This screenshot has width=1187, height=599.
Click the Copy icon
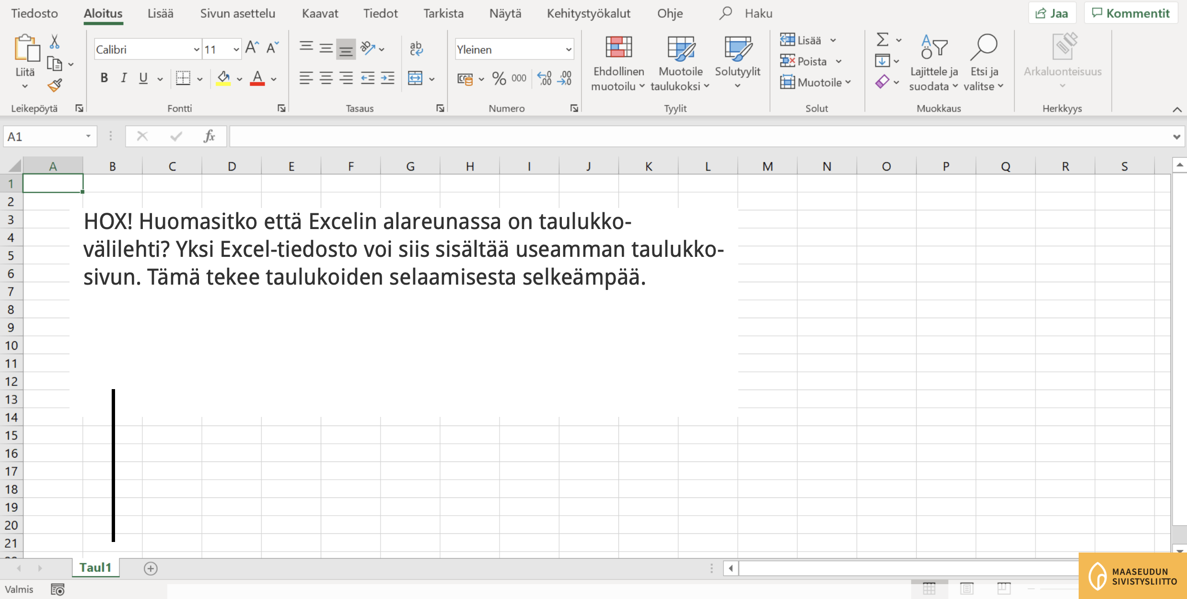point(55,64)
